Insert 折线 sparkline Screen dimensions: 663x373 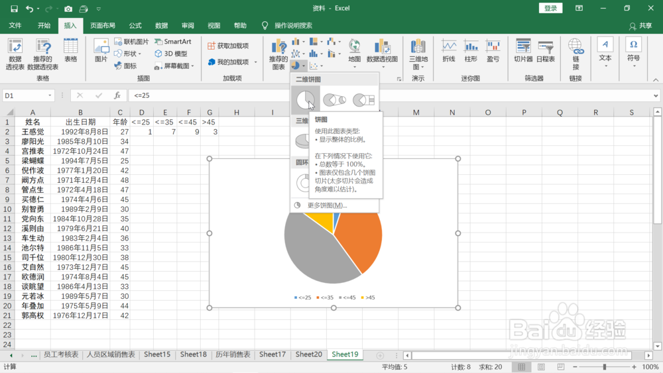point(449,51)
